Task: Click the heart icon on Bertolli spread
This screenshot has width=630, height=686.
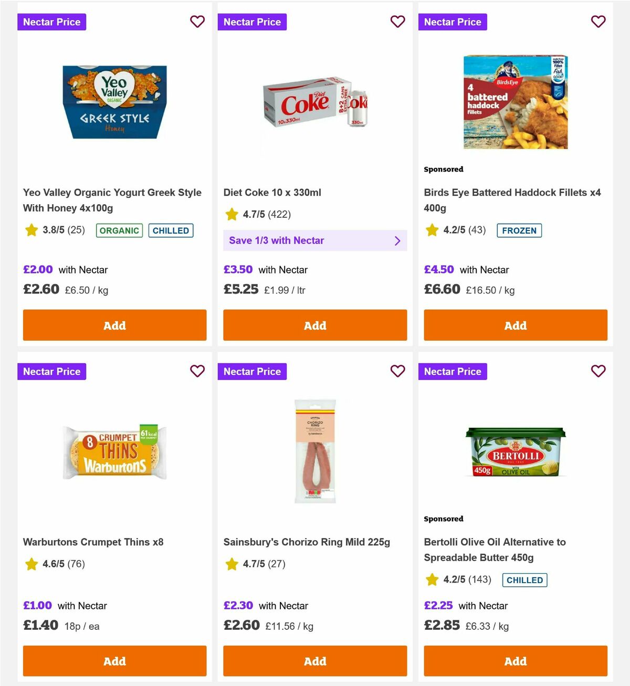Action: [598, 371]
